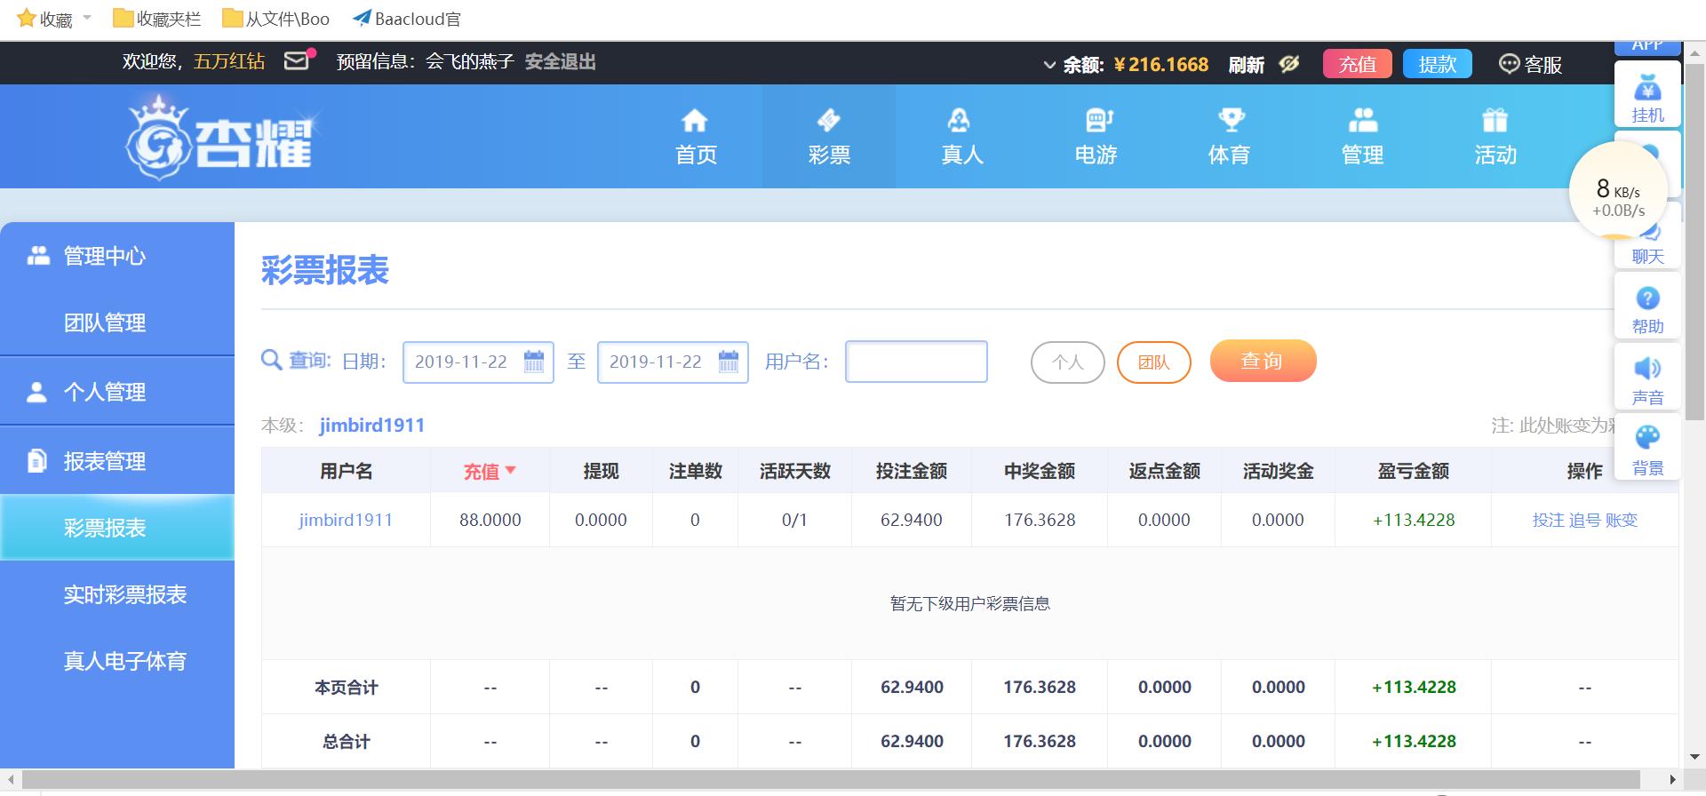Select the 团队 filter option

tap(1153, 362)
